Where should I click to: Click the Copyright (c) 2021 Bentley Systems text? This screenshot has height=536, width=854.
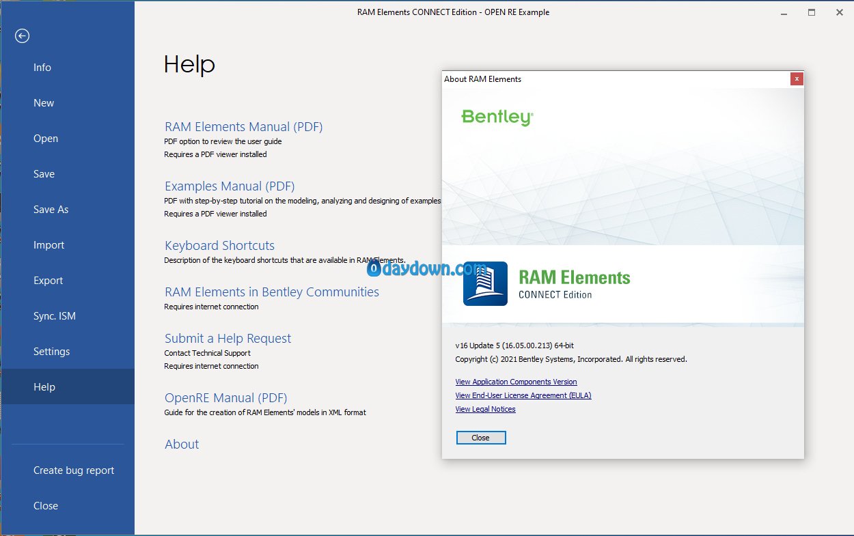coord(571,359)
